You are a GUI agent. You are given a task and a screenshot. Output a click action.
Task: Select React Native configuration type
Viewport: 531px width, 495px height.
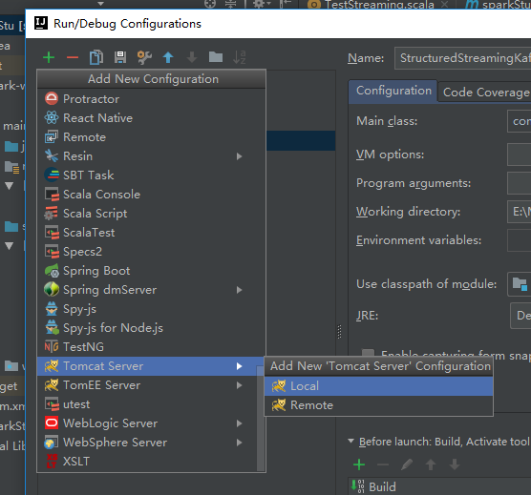pos(151,118)
